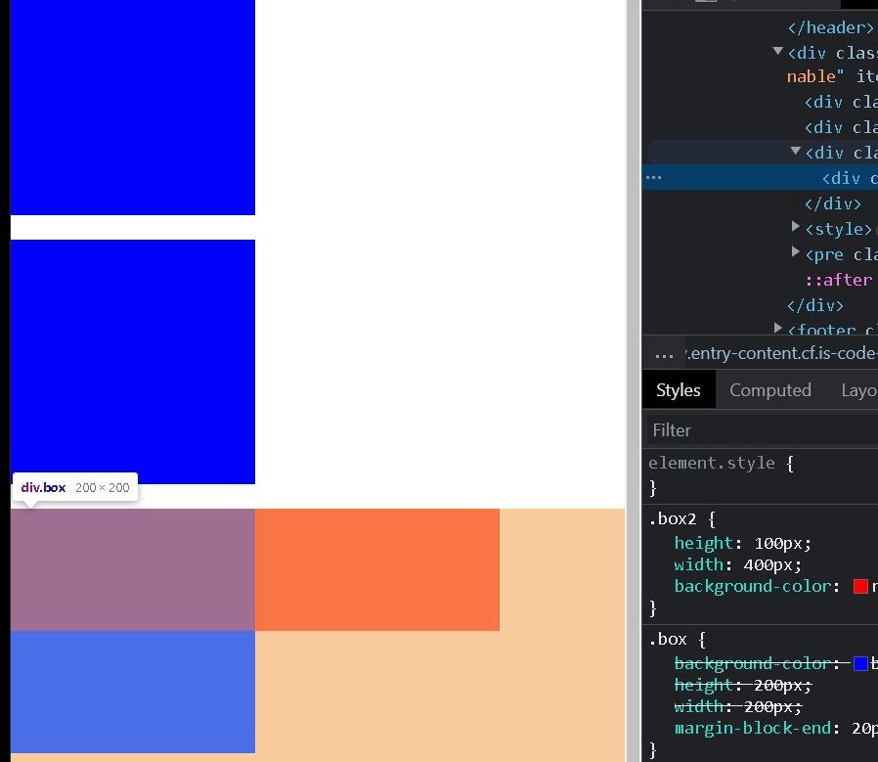This screenshot has height=762, width=878.
Task: Collapse the parent div of the selected node
Action: pyautogui.click(x=795, y=151)
